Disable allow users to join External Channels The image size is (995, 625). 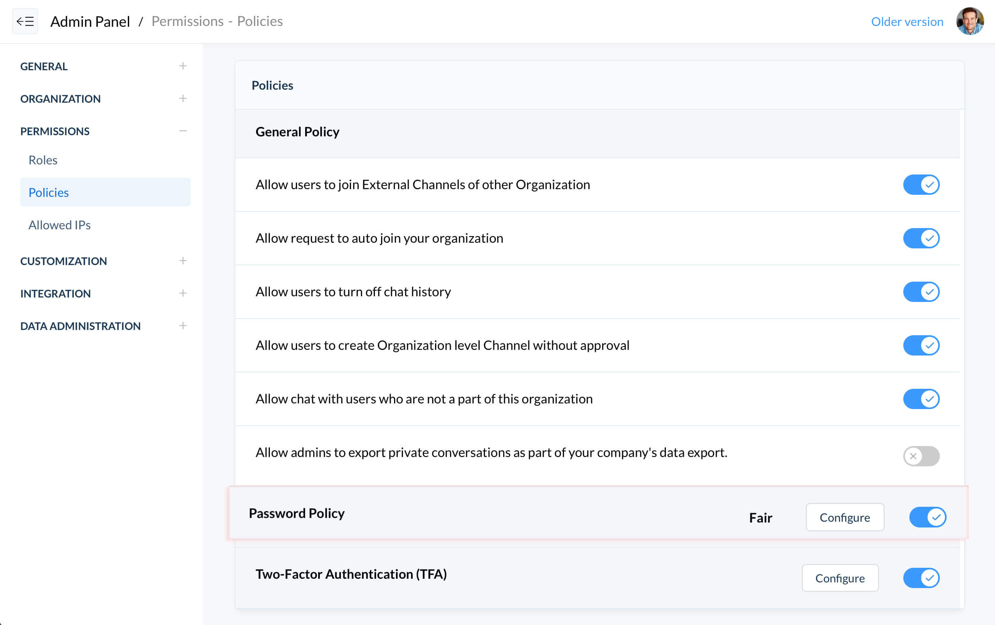922,185
